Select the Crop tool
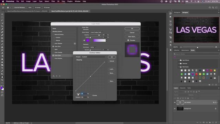 [2, 26]
